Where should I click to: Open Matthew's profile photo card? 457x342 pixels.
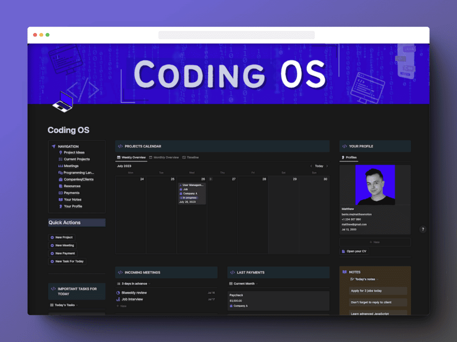pos(375,185)
